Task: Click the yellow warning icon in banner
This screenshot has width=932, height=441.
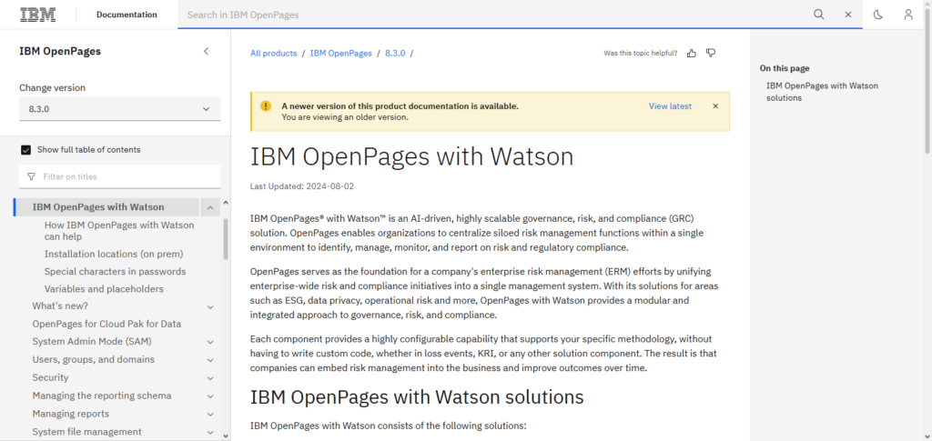Action: tap(266, 106)
